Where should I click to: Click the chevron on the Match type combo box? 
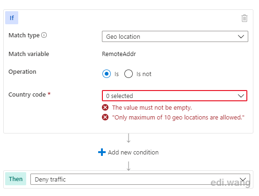pyautogui.click(x=241, y=36)
